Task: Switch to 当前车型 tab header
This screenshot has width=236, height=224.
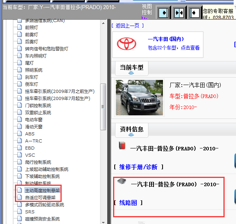Action: click(132, 68)
